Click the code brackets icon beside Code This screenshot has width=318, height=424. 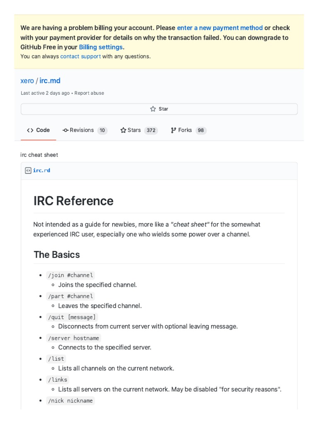click(x=30, y=130)
